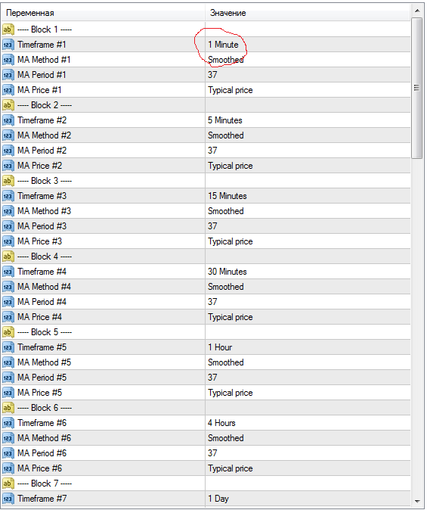The width and height of the screenshot is (427, 510).
Task: Click the 123 icon beside Timeframe #6
Action: tap(8, 423)
